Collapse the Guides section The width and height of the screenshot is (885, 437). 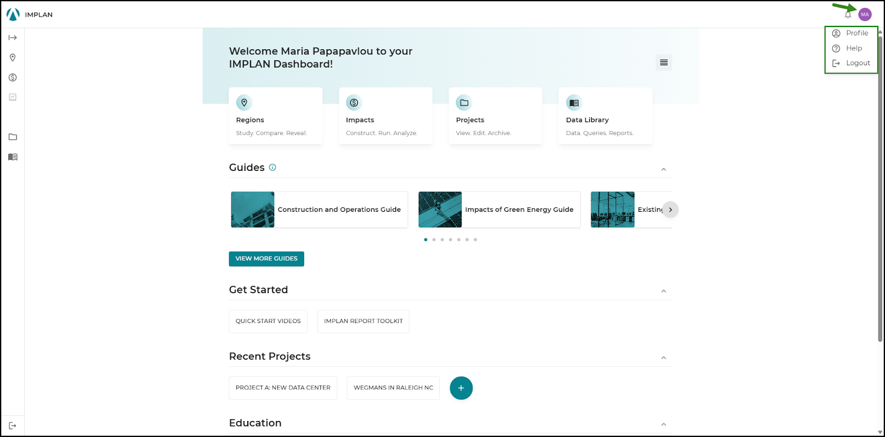click(x=664, y=169)
